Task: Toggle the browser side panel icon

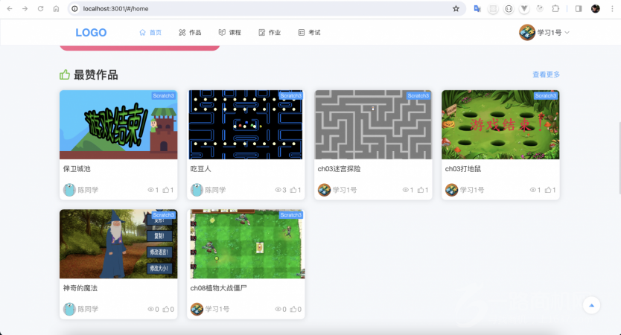Action: tap(578, 9)
